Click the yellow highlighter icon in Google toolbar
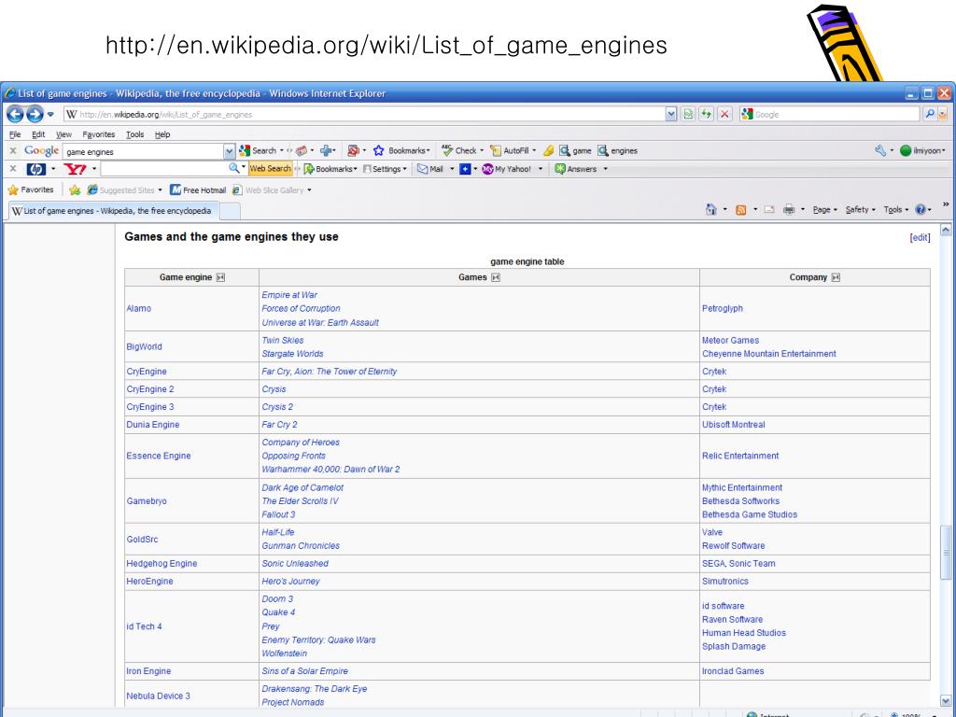This screenshot has height=717, width=956. [x=548, y=150]
